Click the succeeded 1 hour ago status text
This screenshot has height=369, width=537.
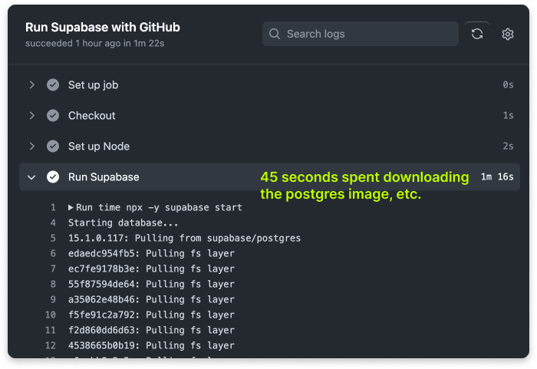[95, 43]
